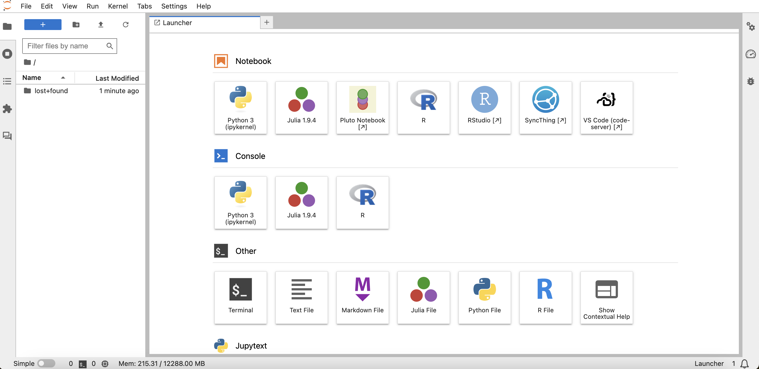Open the Settings menu
Viewport: 759px width, 369px height.
[x=174, y=6]
